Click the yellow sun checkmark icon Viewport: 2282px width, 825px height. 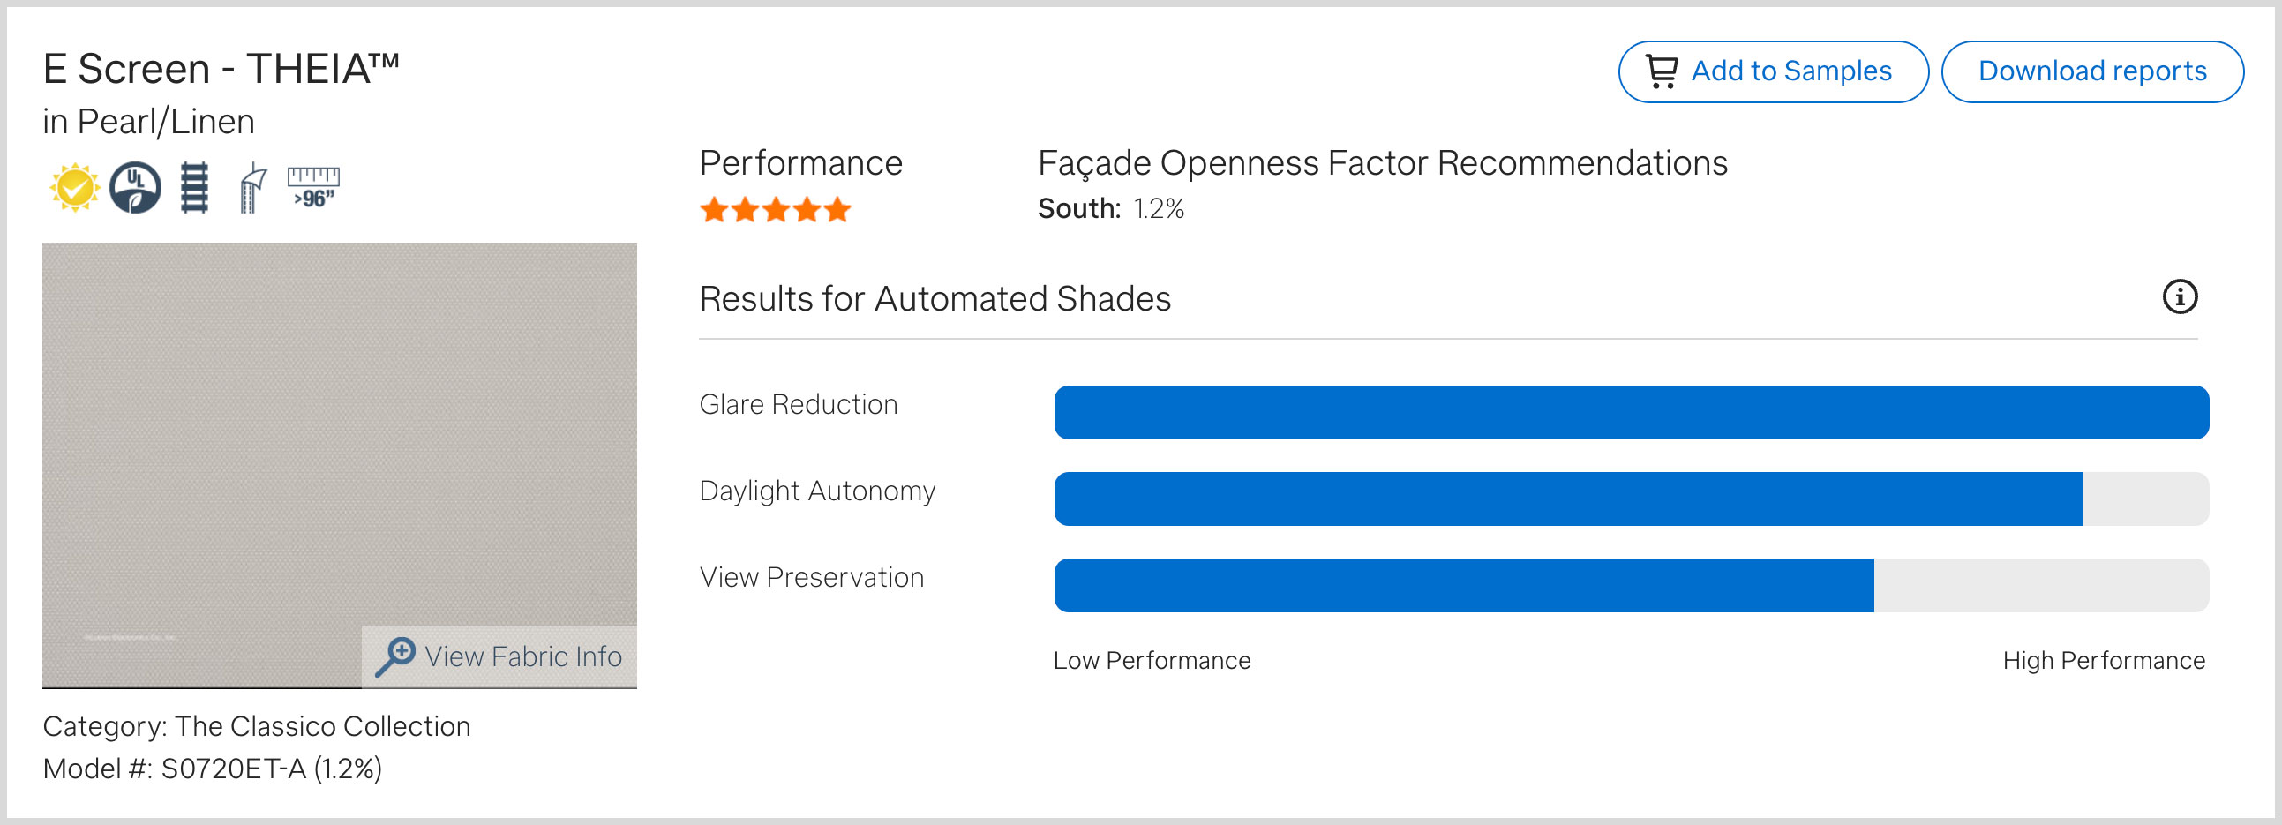coord(74,187)
